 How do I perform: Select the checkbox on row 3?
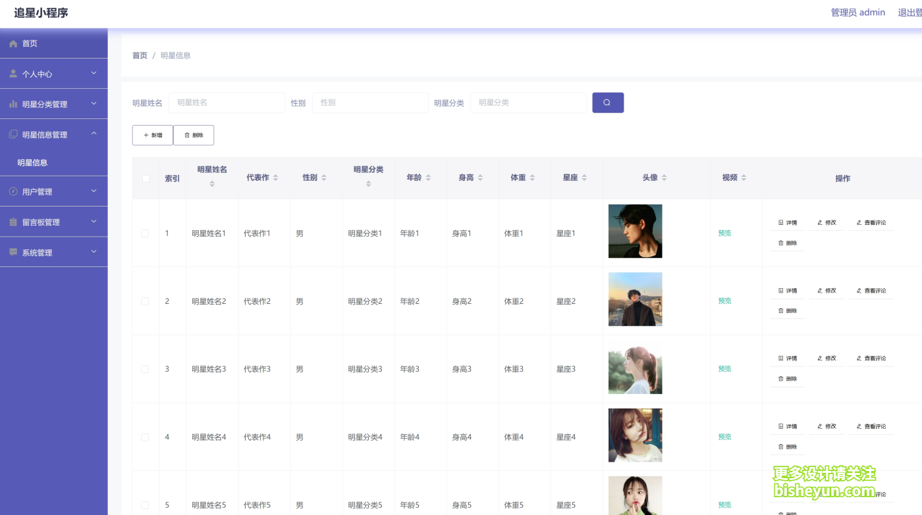(x=146, y=368)
